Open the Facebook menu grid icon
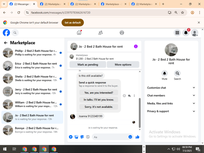This screenshot has height=153, width=204. pos(177,33)
